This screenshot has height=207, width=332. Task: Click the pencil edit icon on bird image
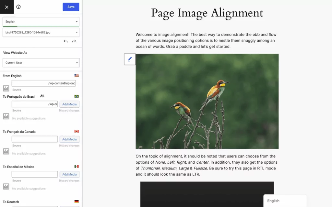click(130, 59)
